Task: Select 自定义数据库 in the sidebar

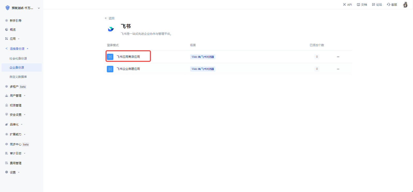Action: (18, 77)
